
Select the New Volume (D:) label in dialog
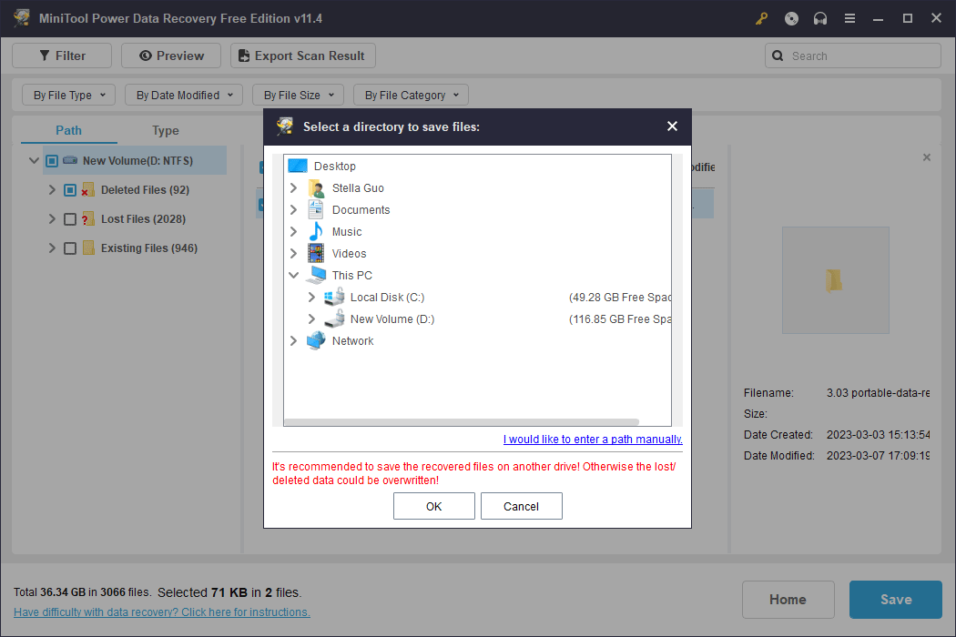coord(392,319)
